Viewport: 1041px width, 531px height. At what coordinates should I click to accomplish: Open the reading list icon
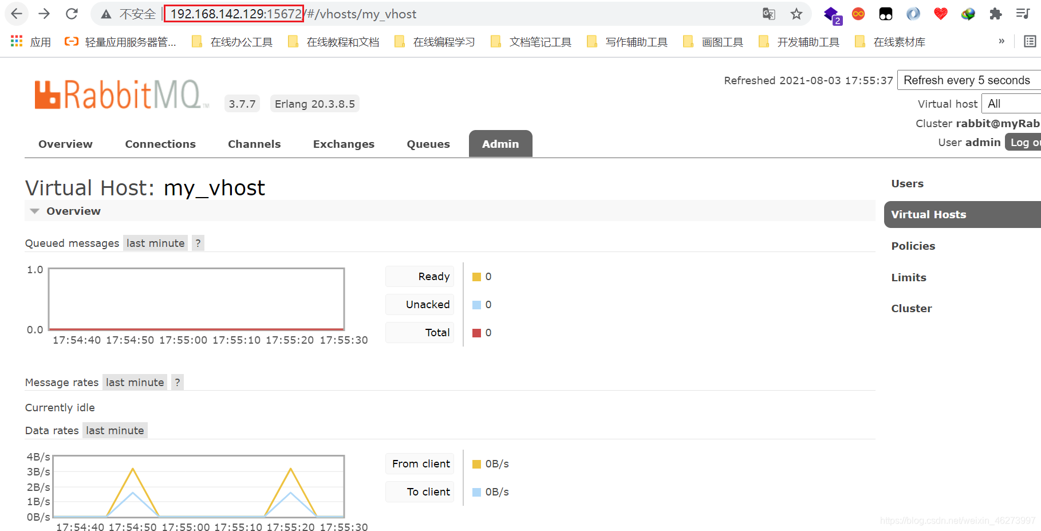pyautogui.click(x=1030, y=41)
